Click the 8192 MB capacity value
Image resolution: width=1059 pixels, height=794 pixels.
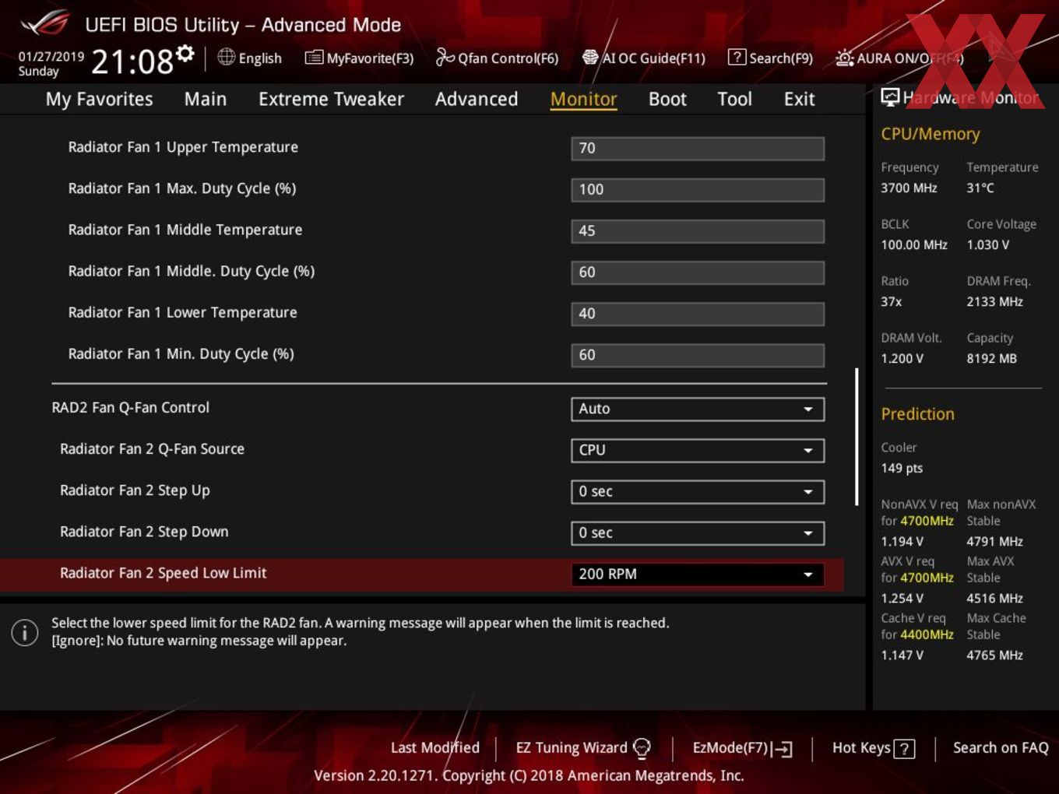point(991,358)
